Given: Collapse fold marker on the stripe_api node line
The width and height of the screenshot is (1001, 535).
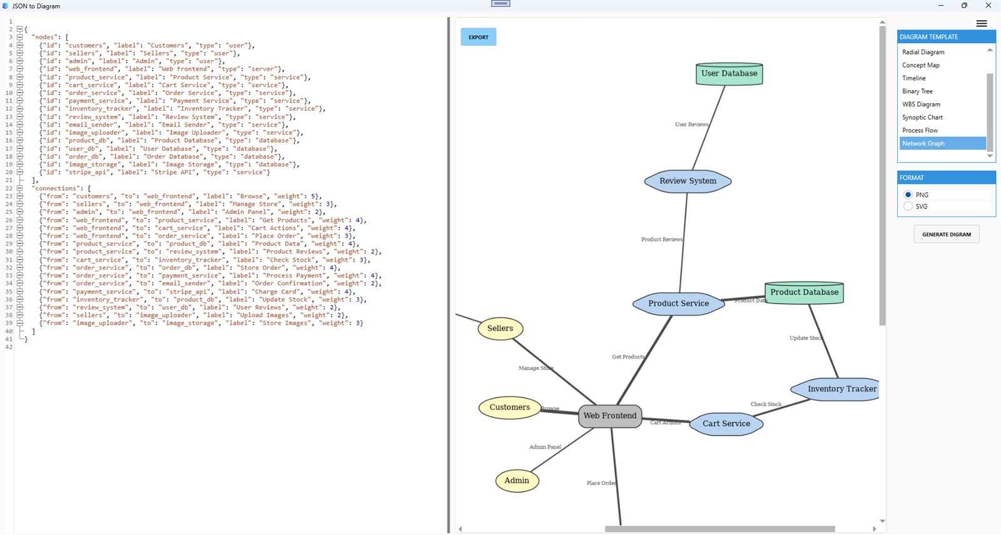Looking at the screenshot, I should click(19, 172).
